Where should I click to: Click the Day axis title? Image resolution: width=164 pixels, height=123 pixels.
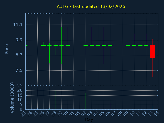point(89,119)
